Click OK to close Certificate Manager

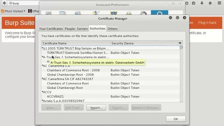coord(176,119)
